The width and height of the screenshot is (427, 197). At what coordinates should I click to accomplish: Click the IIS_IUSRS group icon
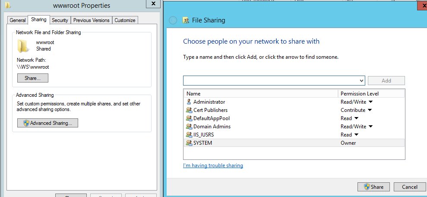(x=189, y=135)
